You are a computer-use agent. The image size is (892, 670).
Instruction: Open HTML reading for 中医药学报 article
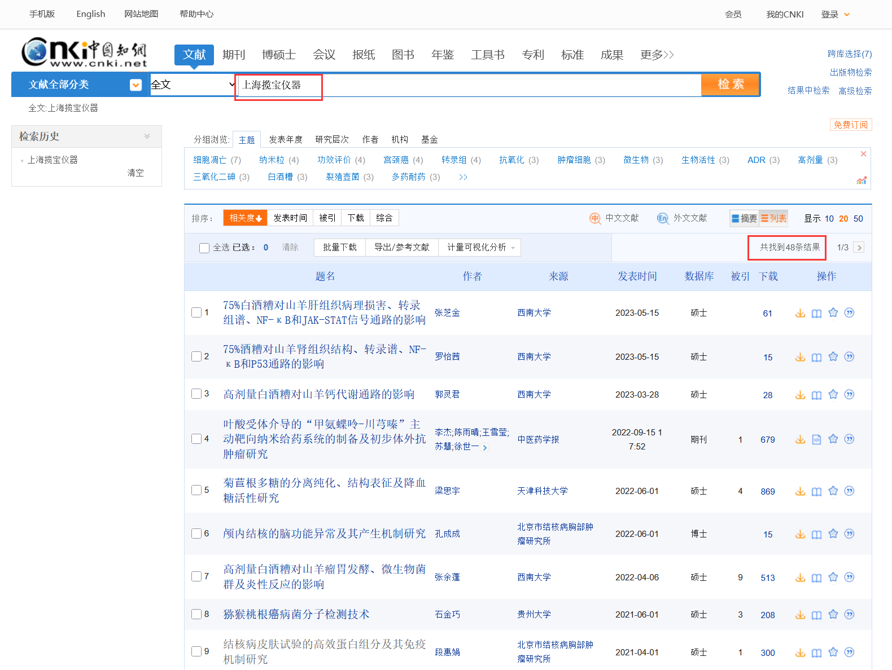coord(816,439)
